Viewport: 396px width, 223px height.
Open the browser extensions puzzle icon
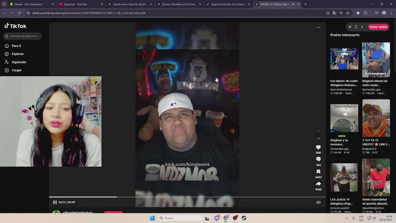click(x=365, y=13)
